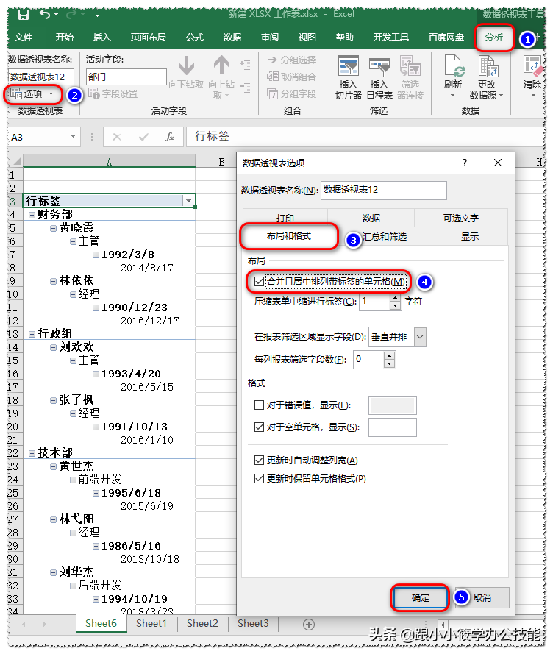Collapse the 林依依 row
Viewport: 553px width, 654px height.
(x=53, y=281)
